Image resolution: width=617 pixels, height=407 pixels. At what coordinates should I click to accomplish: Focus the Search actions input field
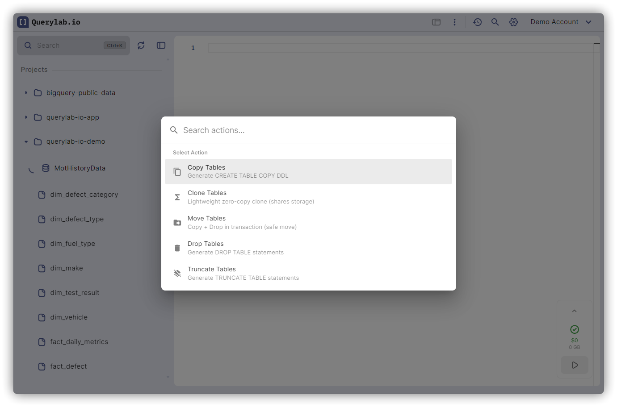point(313,130)
